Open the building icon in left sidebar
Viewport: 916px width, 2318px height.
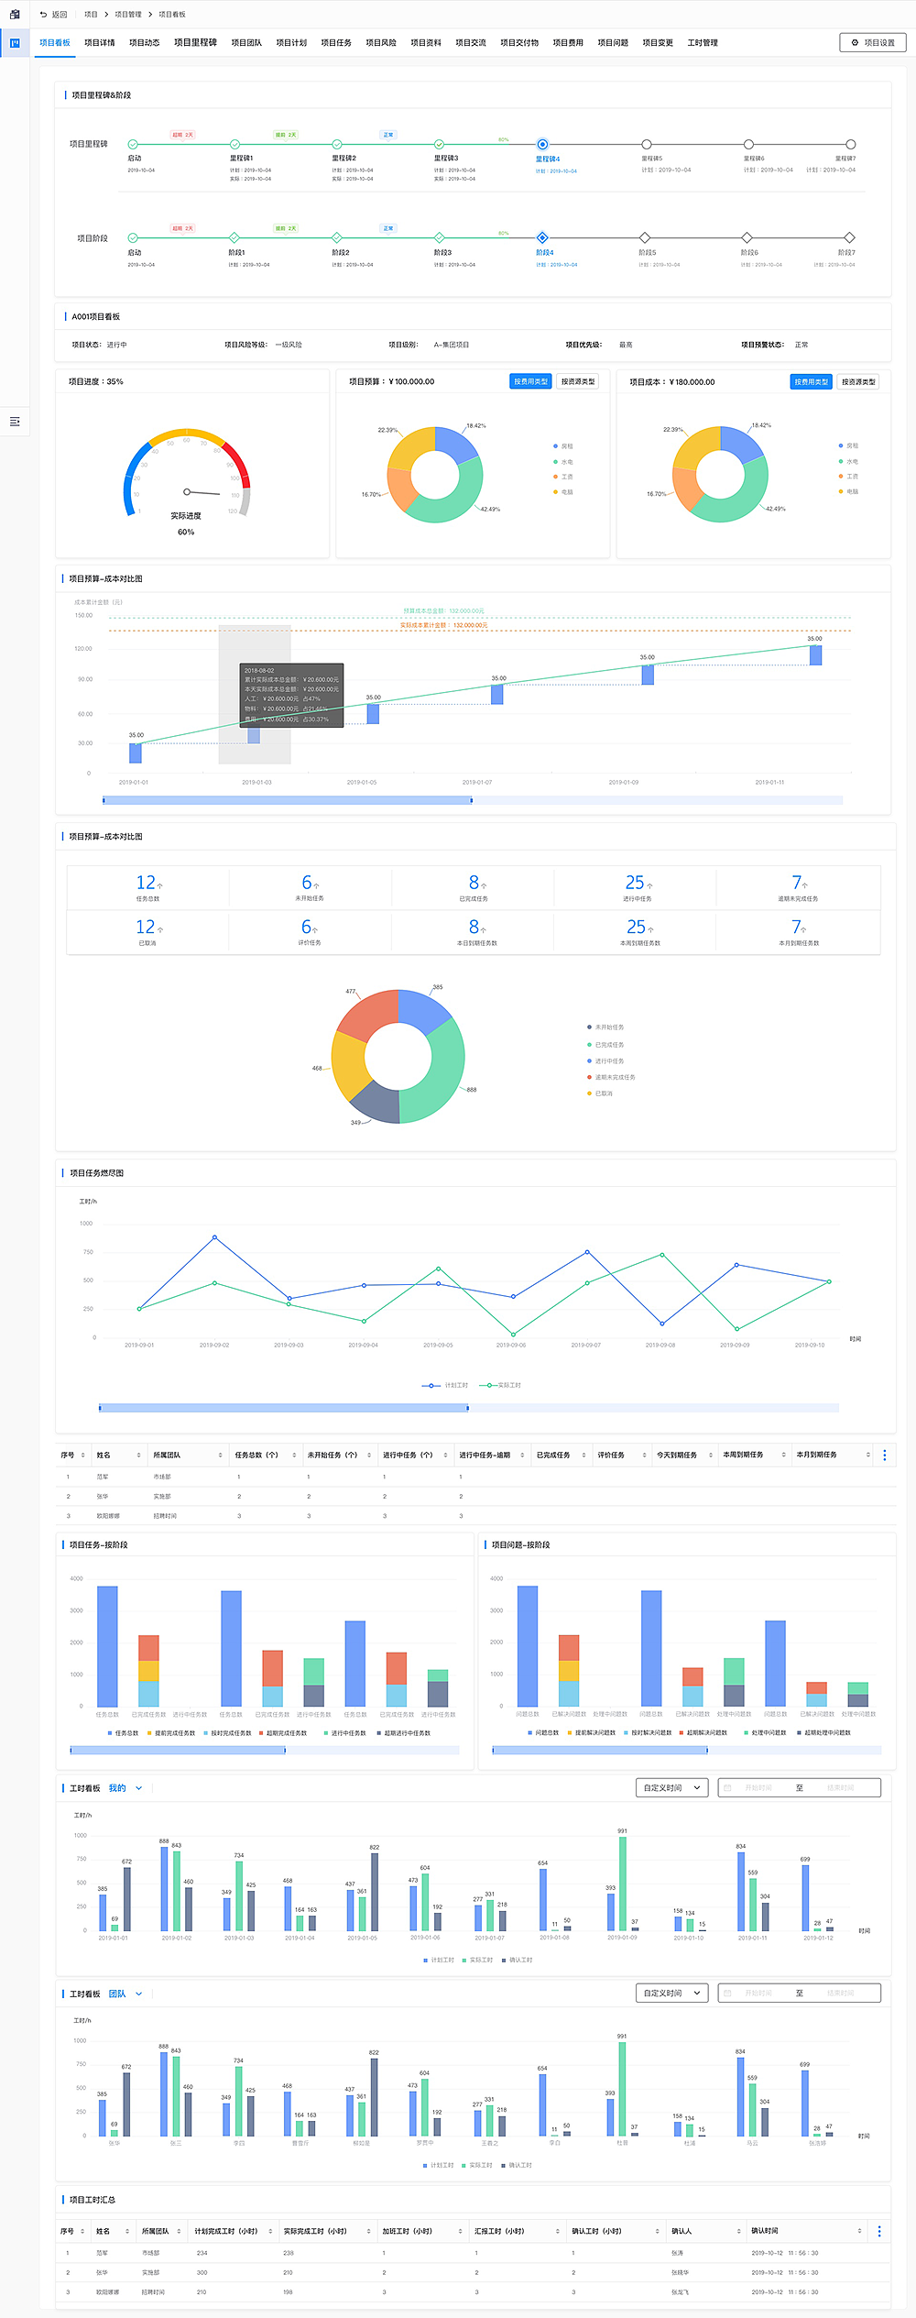coord(15,15)
